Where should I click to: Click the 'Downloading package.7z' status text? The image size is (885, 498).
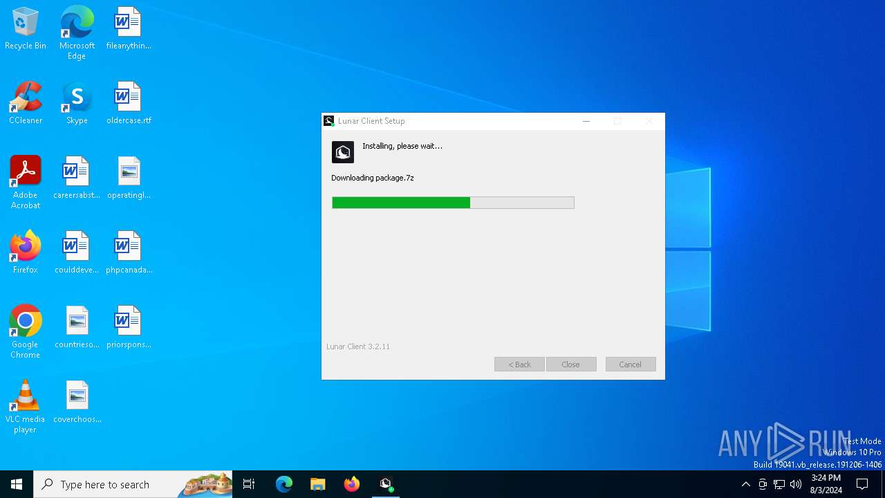coord(373,178)
